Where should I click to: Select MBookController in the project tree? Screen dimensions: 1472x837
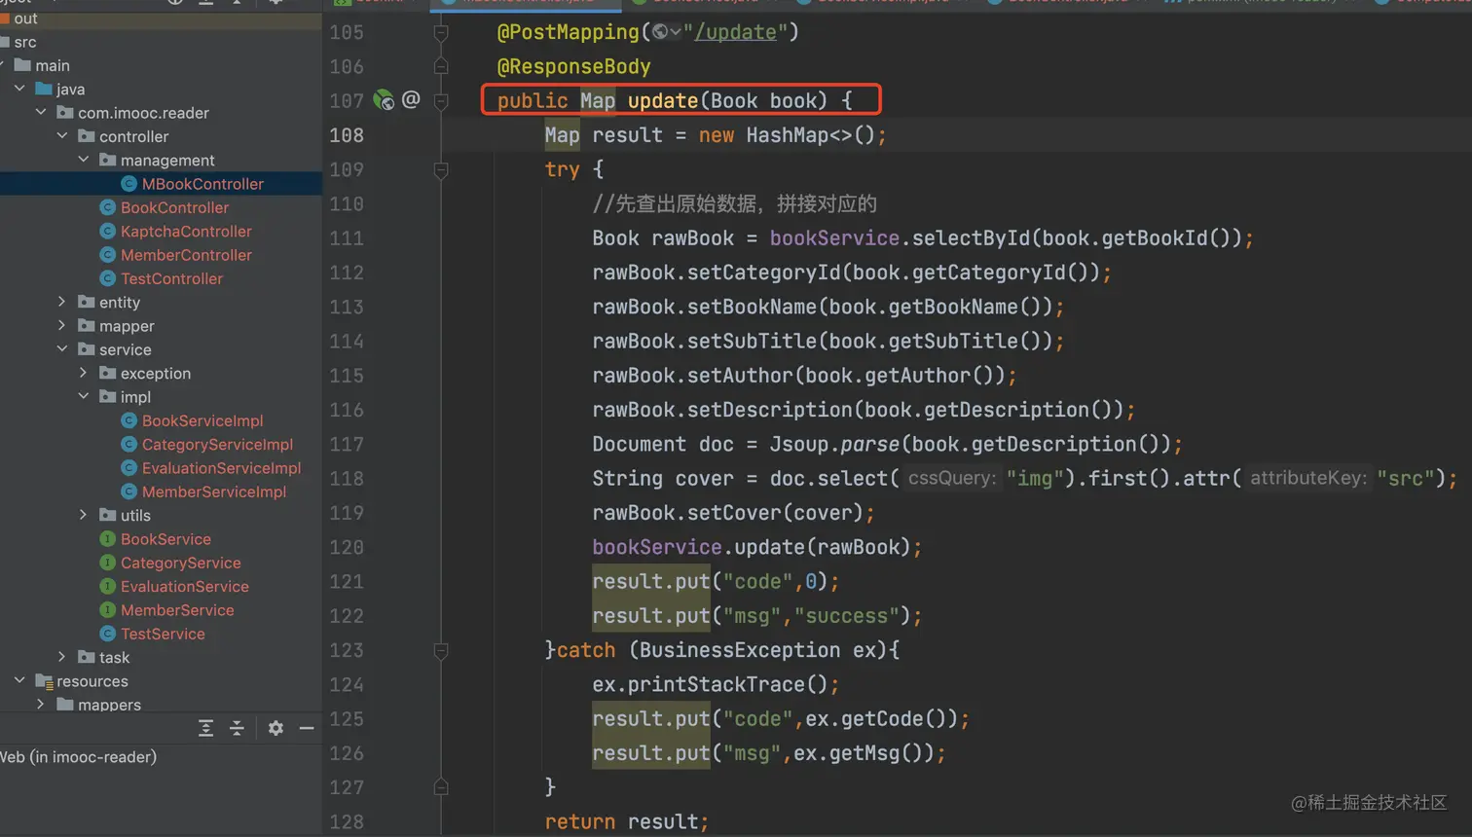click(x=202, y=184)
